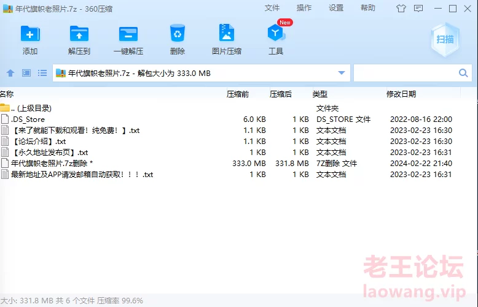Switch to the list view mode
This screenshot has height=307, width=478.
coord(42,73)
